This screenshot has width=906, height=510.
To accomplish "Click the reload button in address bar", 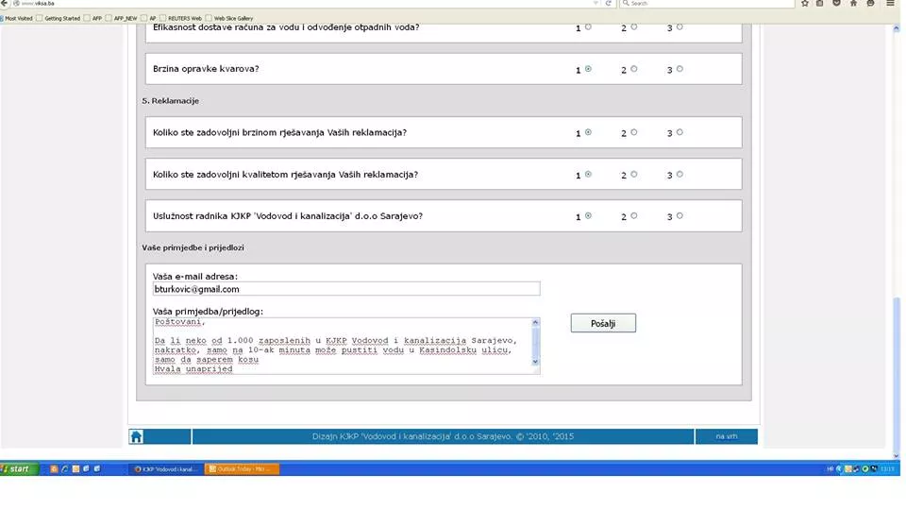I will pyautogui.click(x=610, y=4).
